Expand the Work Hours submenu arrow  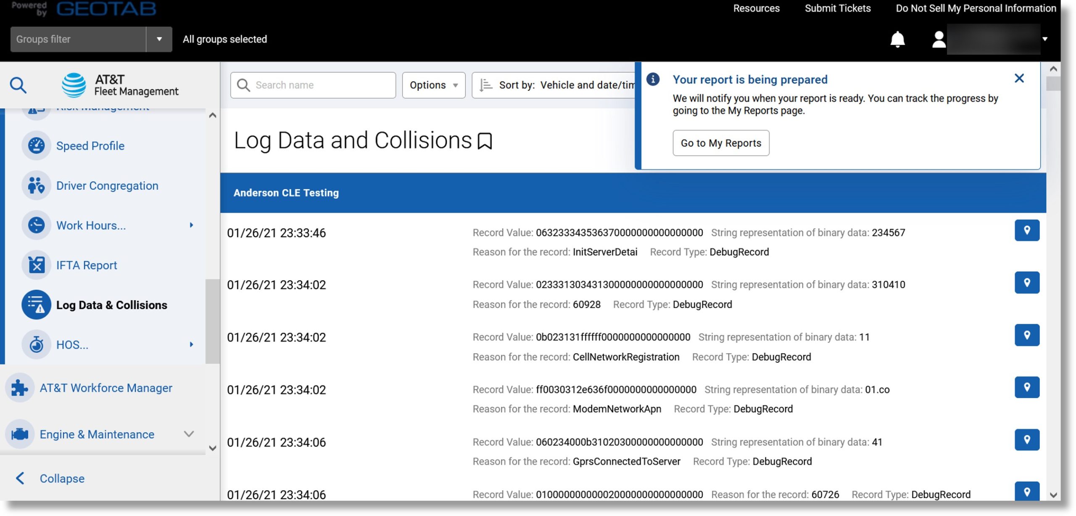tap(191, 225)
